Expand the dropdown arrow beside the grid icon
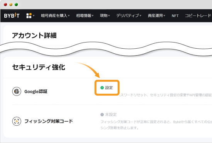The image size is (212, 143). (x=34, y=16)
